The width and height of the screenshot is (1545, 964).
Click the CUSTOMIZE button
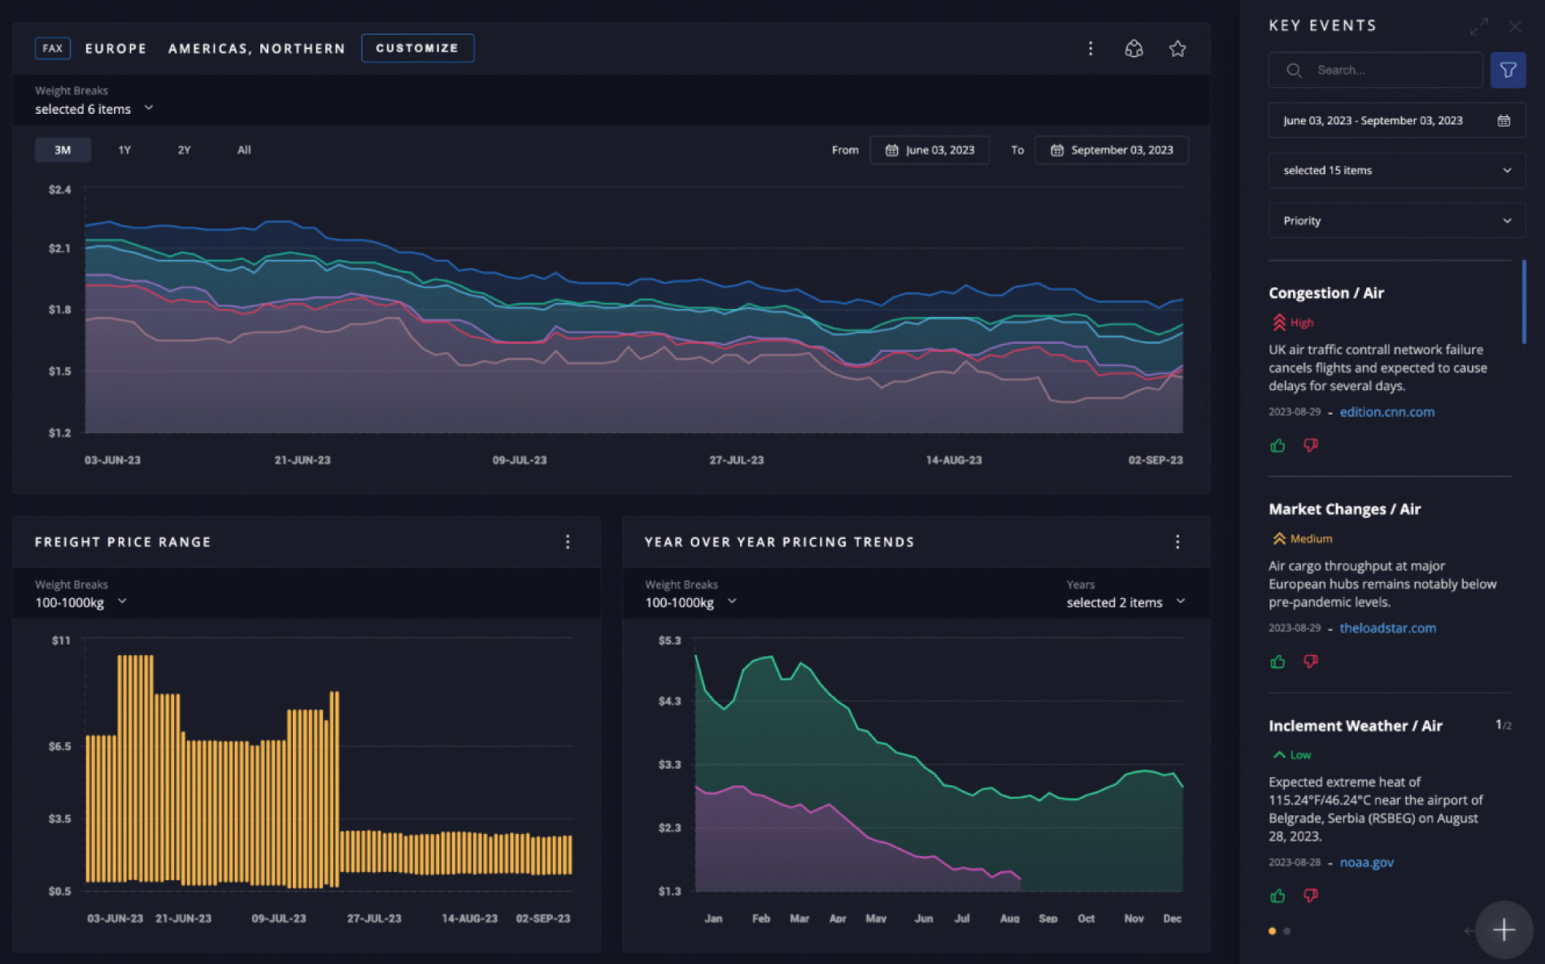417,48
